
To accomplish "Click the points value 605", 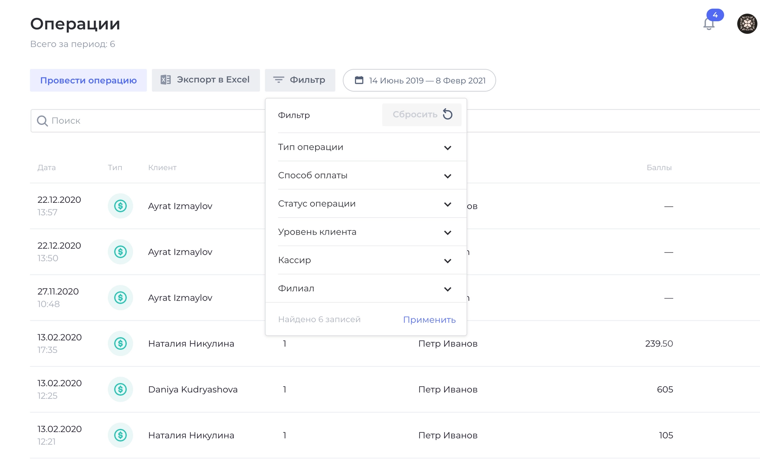I will (x=665, y=389).
